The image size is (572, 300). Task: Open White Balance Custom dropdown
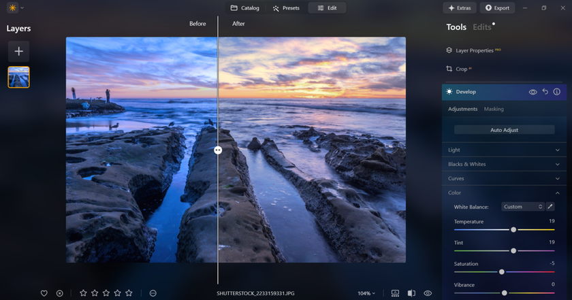click(522, 207)
